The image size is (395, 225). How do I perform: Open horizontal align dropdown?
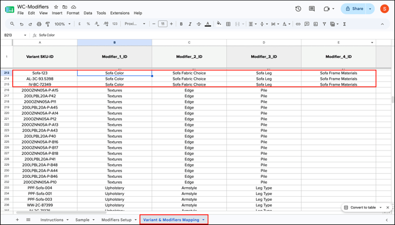pyautogui.click(x=252, y=24)
